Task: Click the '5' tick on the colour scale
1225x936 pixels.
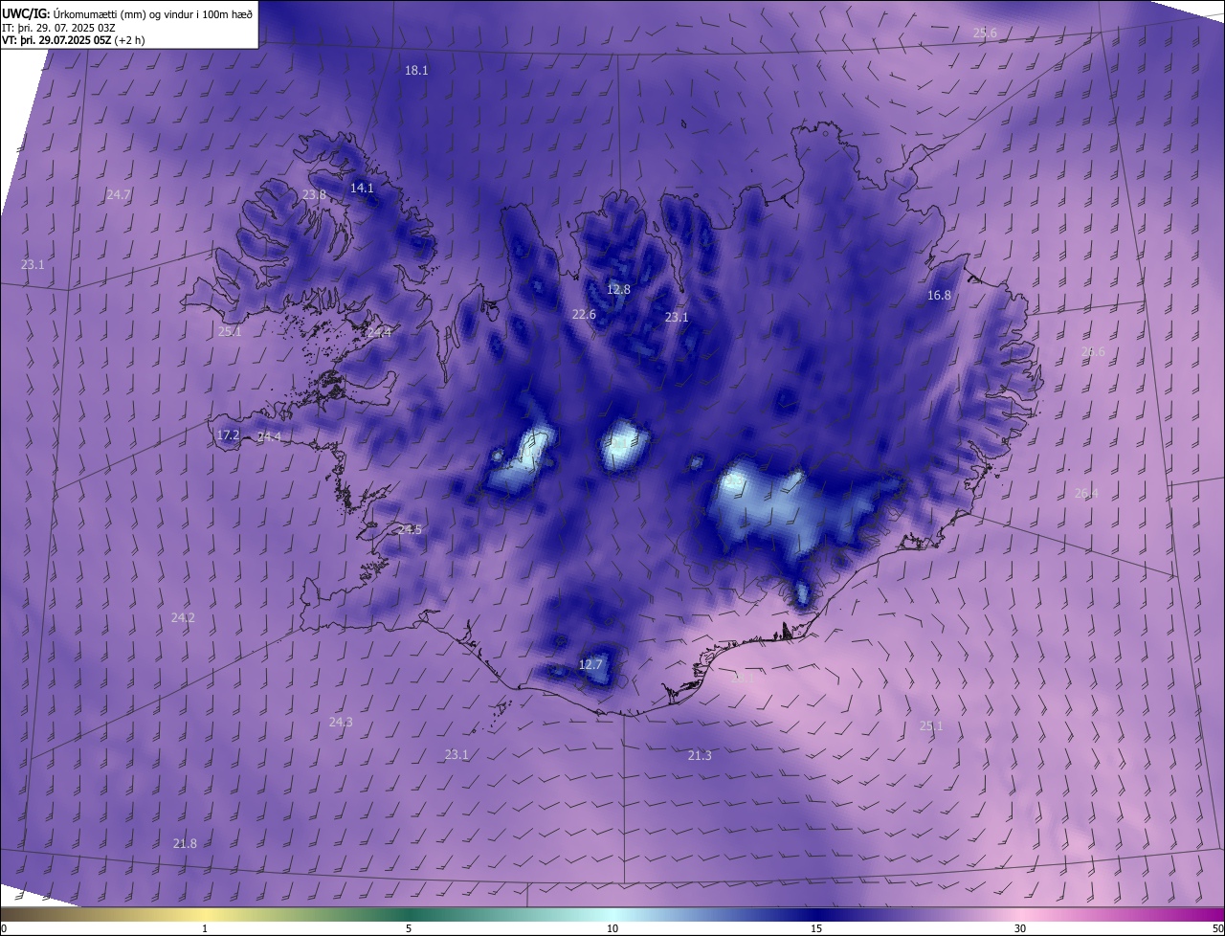Action: pos(409,929)
